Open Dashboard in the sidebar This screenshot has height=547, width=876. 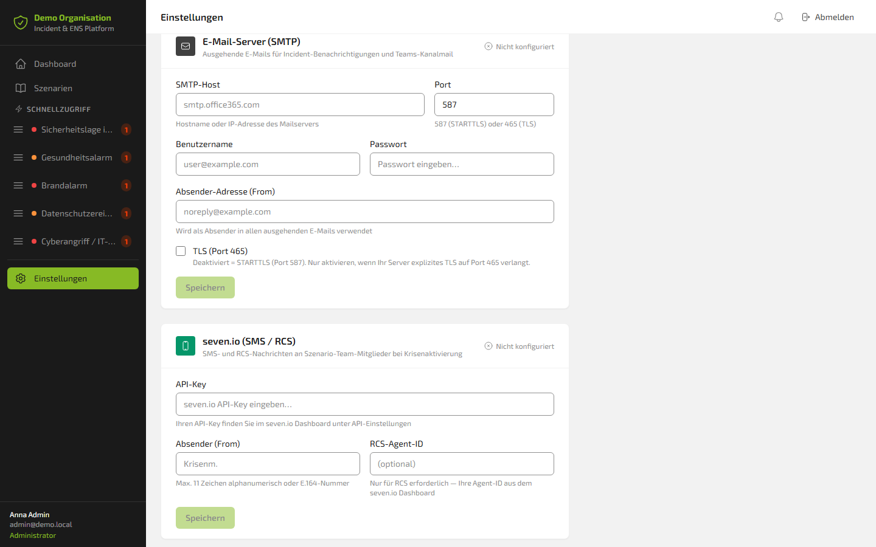[73, 64]
